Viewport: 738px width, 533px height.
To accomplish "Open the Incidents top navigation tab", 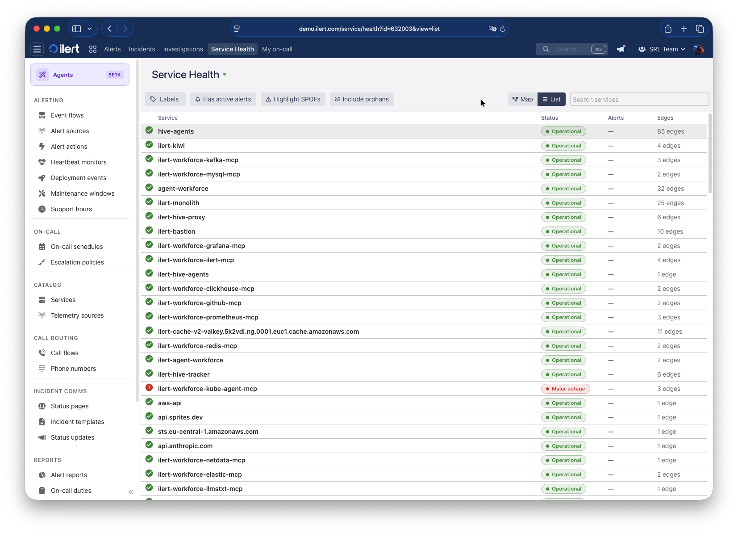I will (x=142, y=49).
